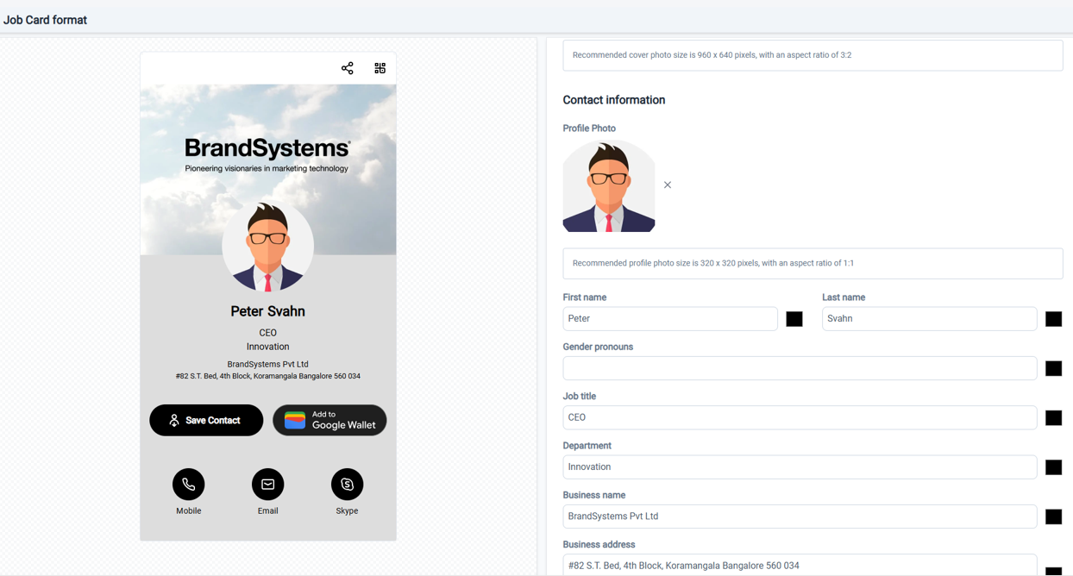Focus the empty Gender pronouns field
1073x576 pixels.
799,368
